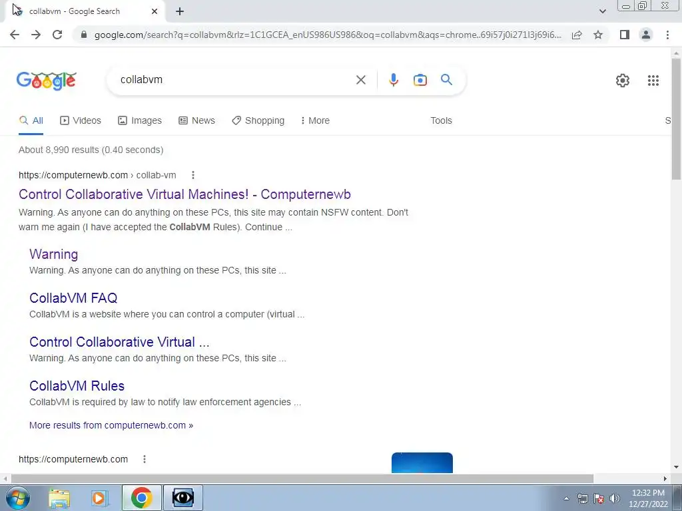Search by image with camera icon

(420, 80)
